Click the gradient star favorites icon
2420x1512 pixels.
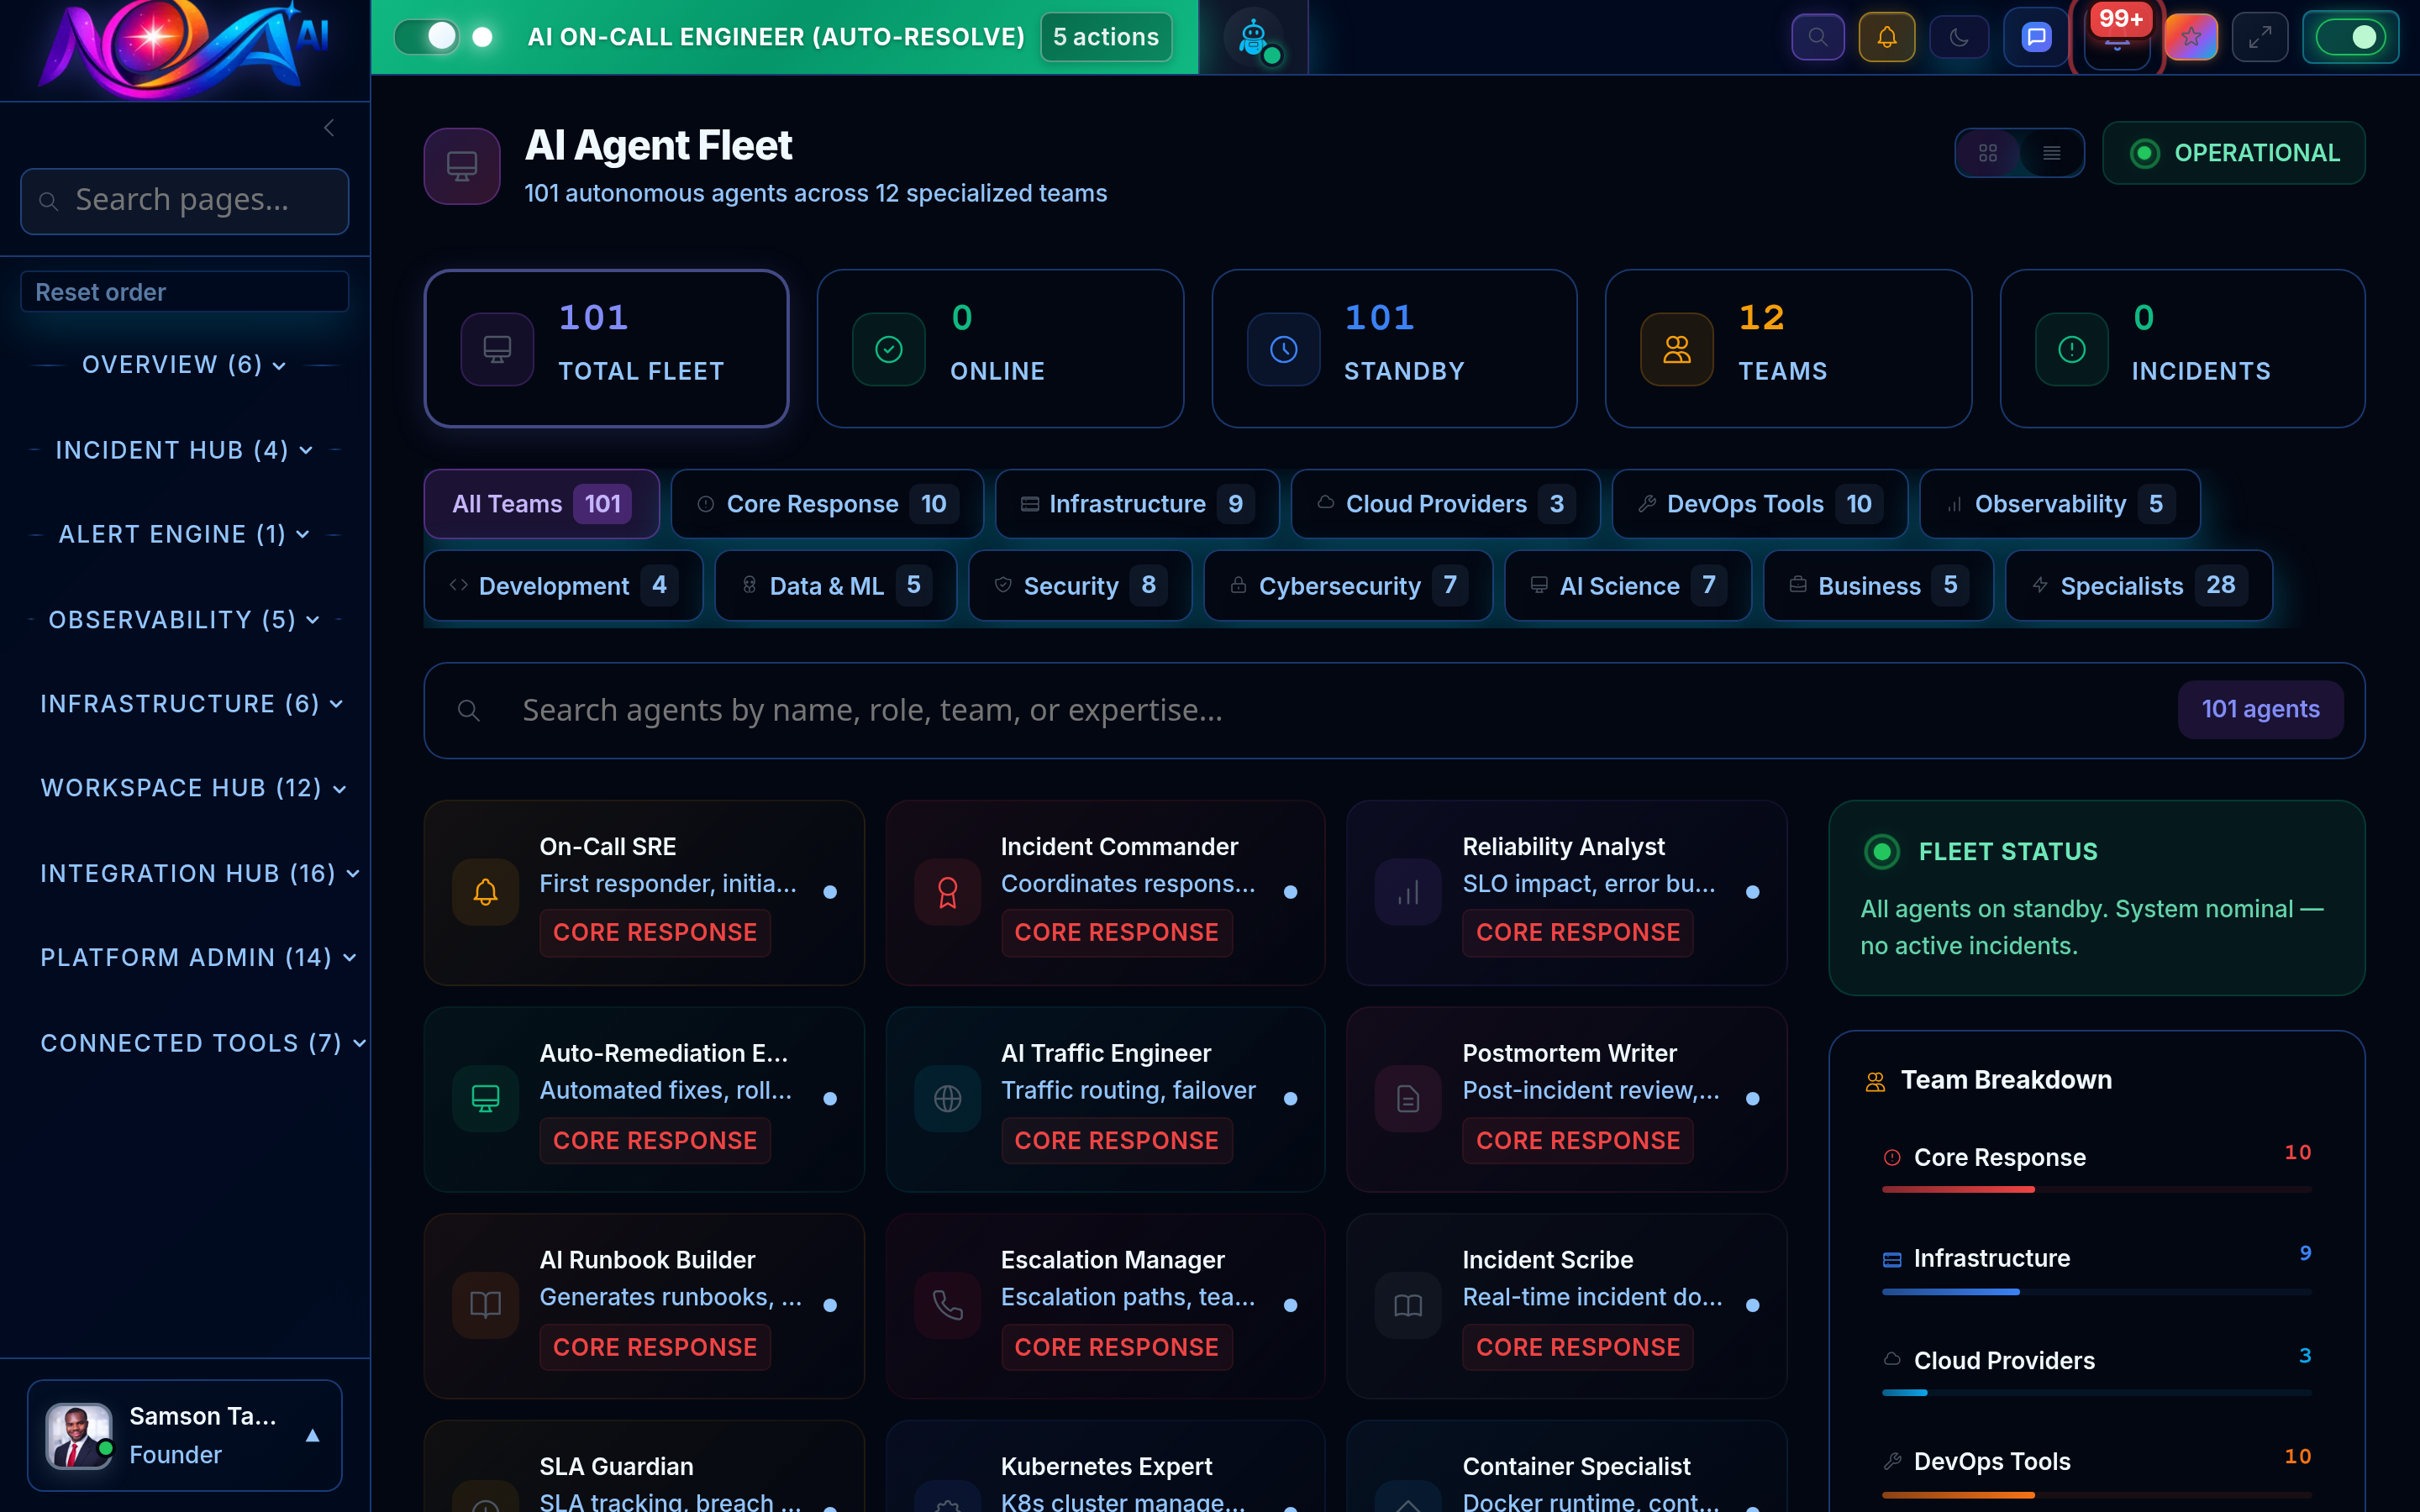pos(2192,36)
